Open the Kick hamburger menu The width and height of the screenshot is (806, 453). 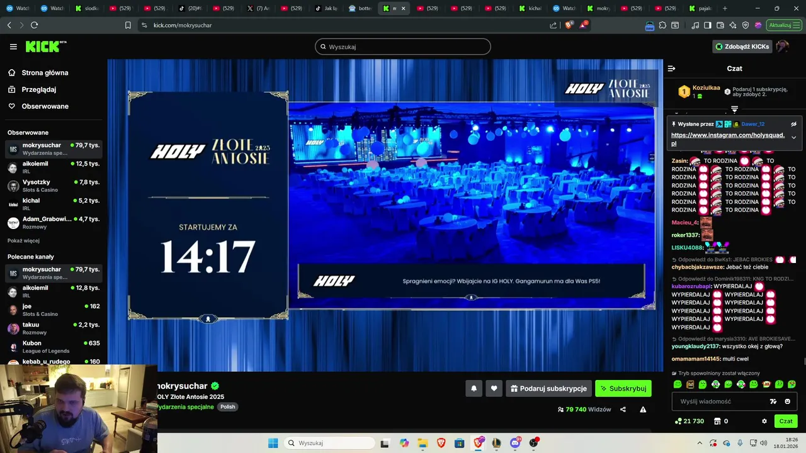pos(13,47)
